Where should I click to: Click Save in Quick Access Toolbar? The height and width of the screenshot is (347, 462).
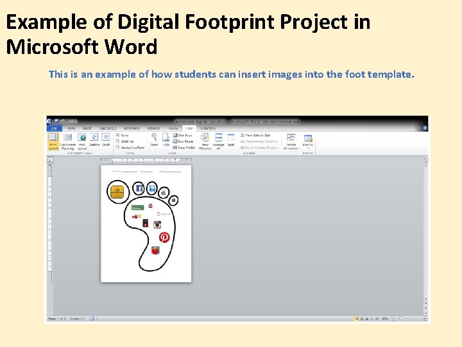click(56, 121)
